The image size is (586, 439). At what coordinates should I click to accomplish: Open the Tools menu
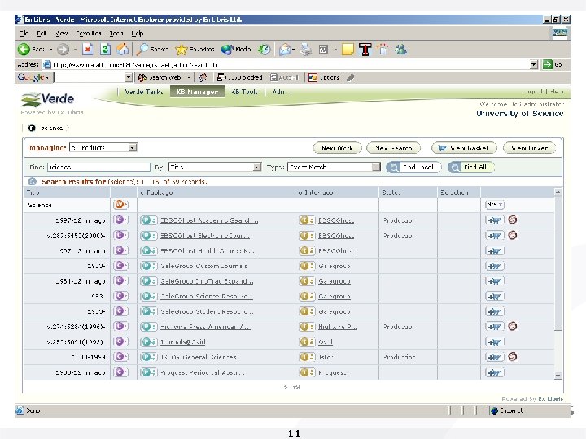point(116,33)
